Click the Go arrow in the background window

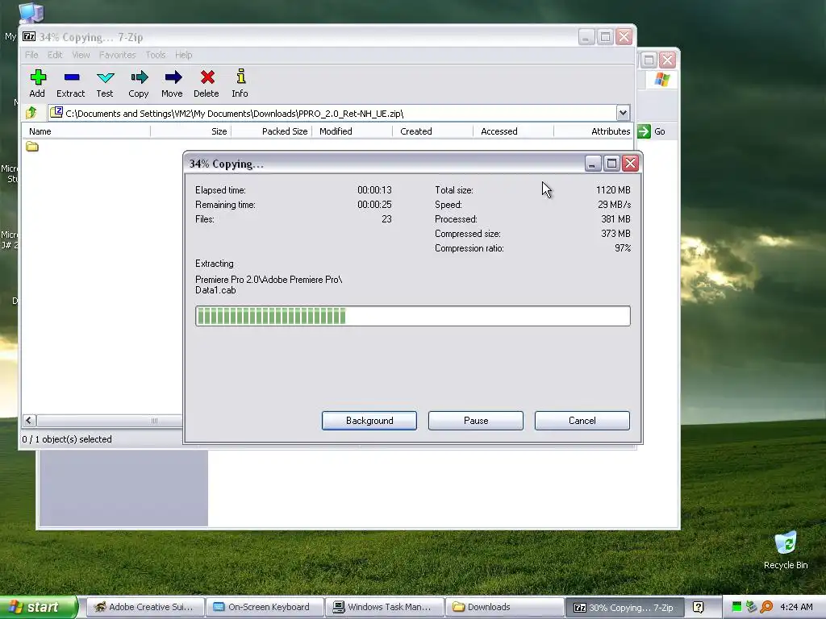644,131
